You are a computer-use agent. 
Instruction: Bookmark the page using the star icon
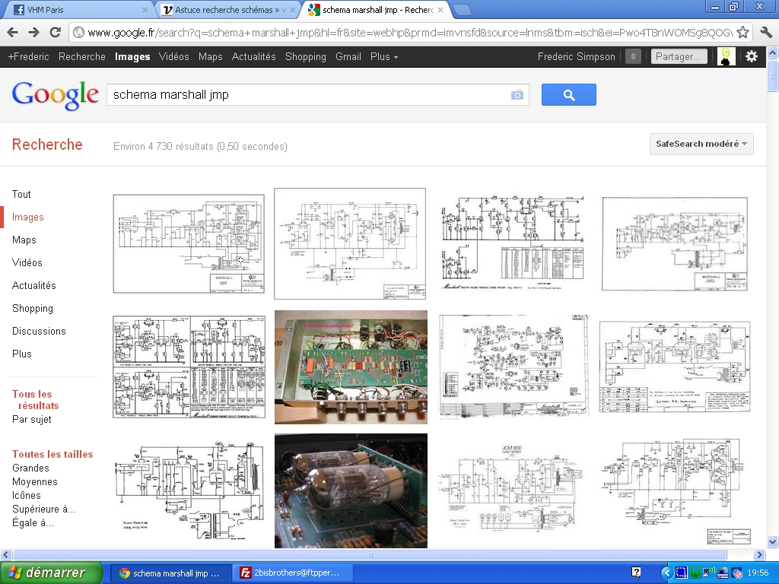[x=742, y=33]
